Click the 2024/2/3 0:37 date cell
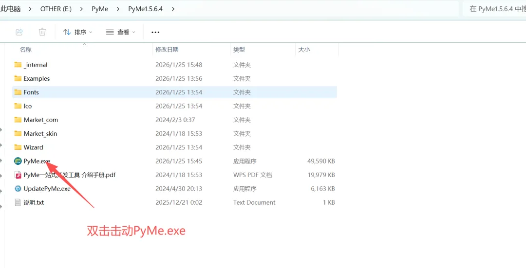The width and height of the screenshot is (526, 268). [x=175, y=120]
